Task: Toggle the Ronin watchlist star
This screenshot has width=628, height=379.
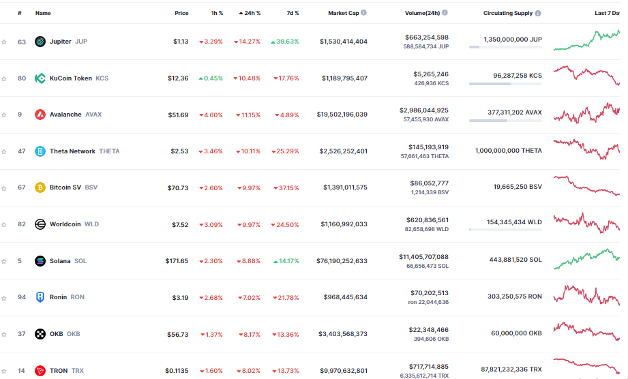Action: pyautogui.click(x=4, y=298)
